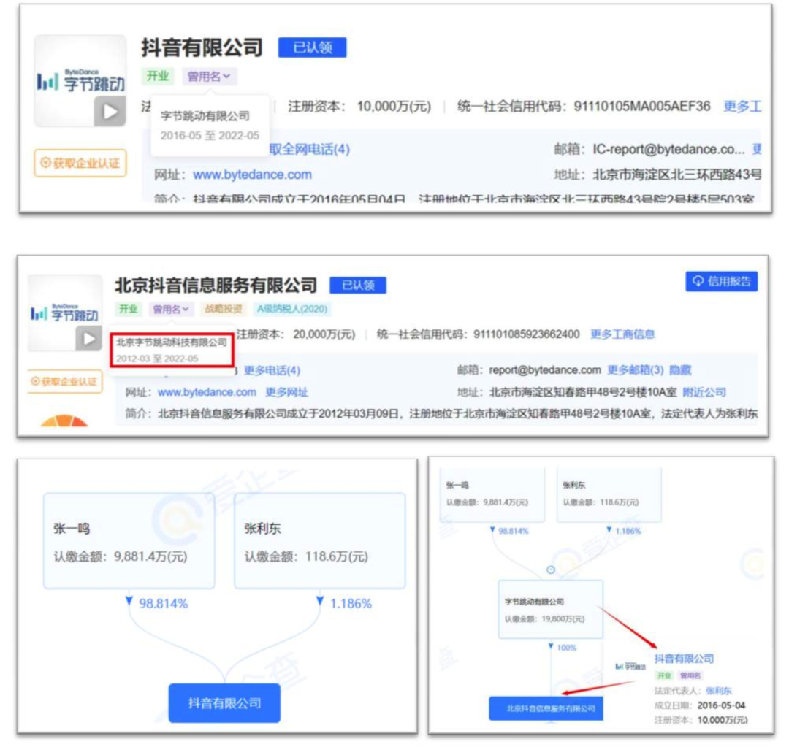Click the 100% share label below 字节跳动有限公司

[567, 648]
